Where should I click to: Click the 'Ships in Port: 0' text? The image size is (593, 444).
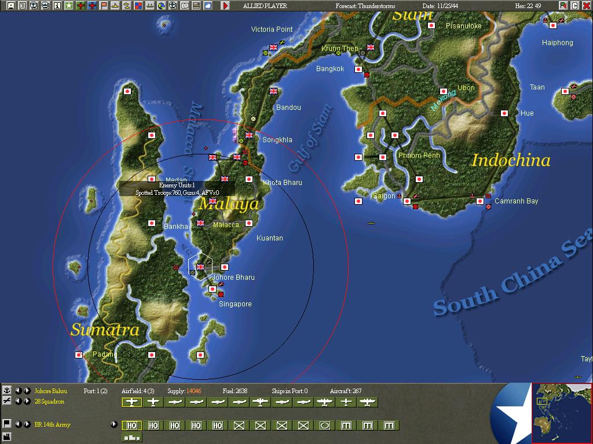point(290,391)
